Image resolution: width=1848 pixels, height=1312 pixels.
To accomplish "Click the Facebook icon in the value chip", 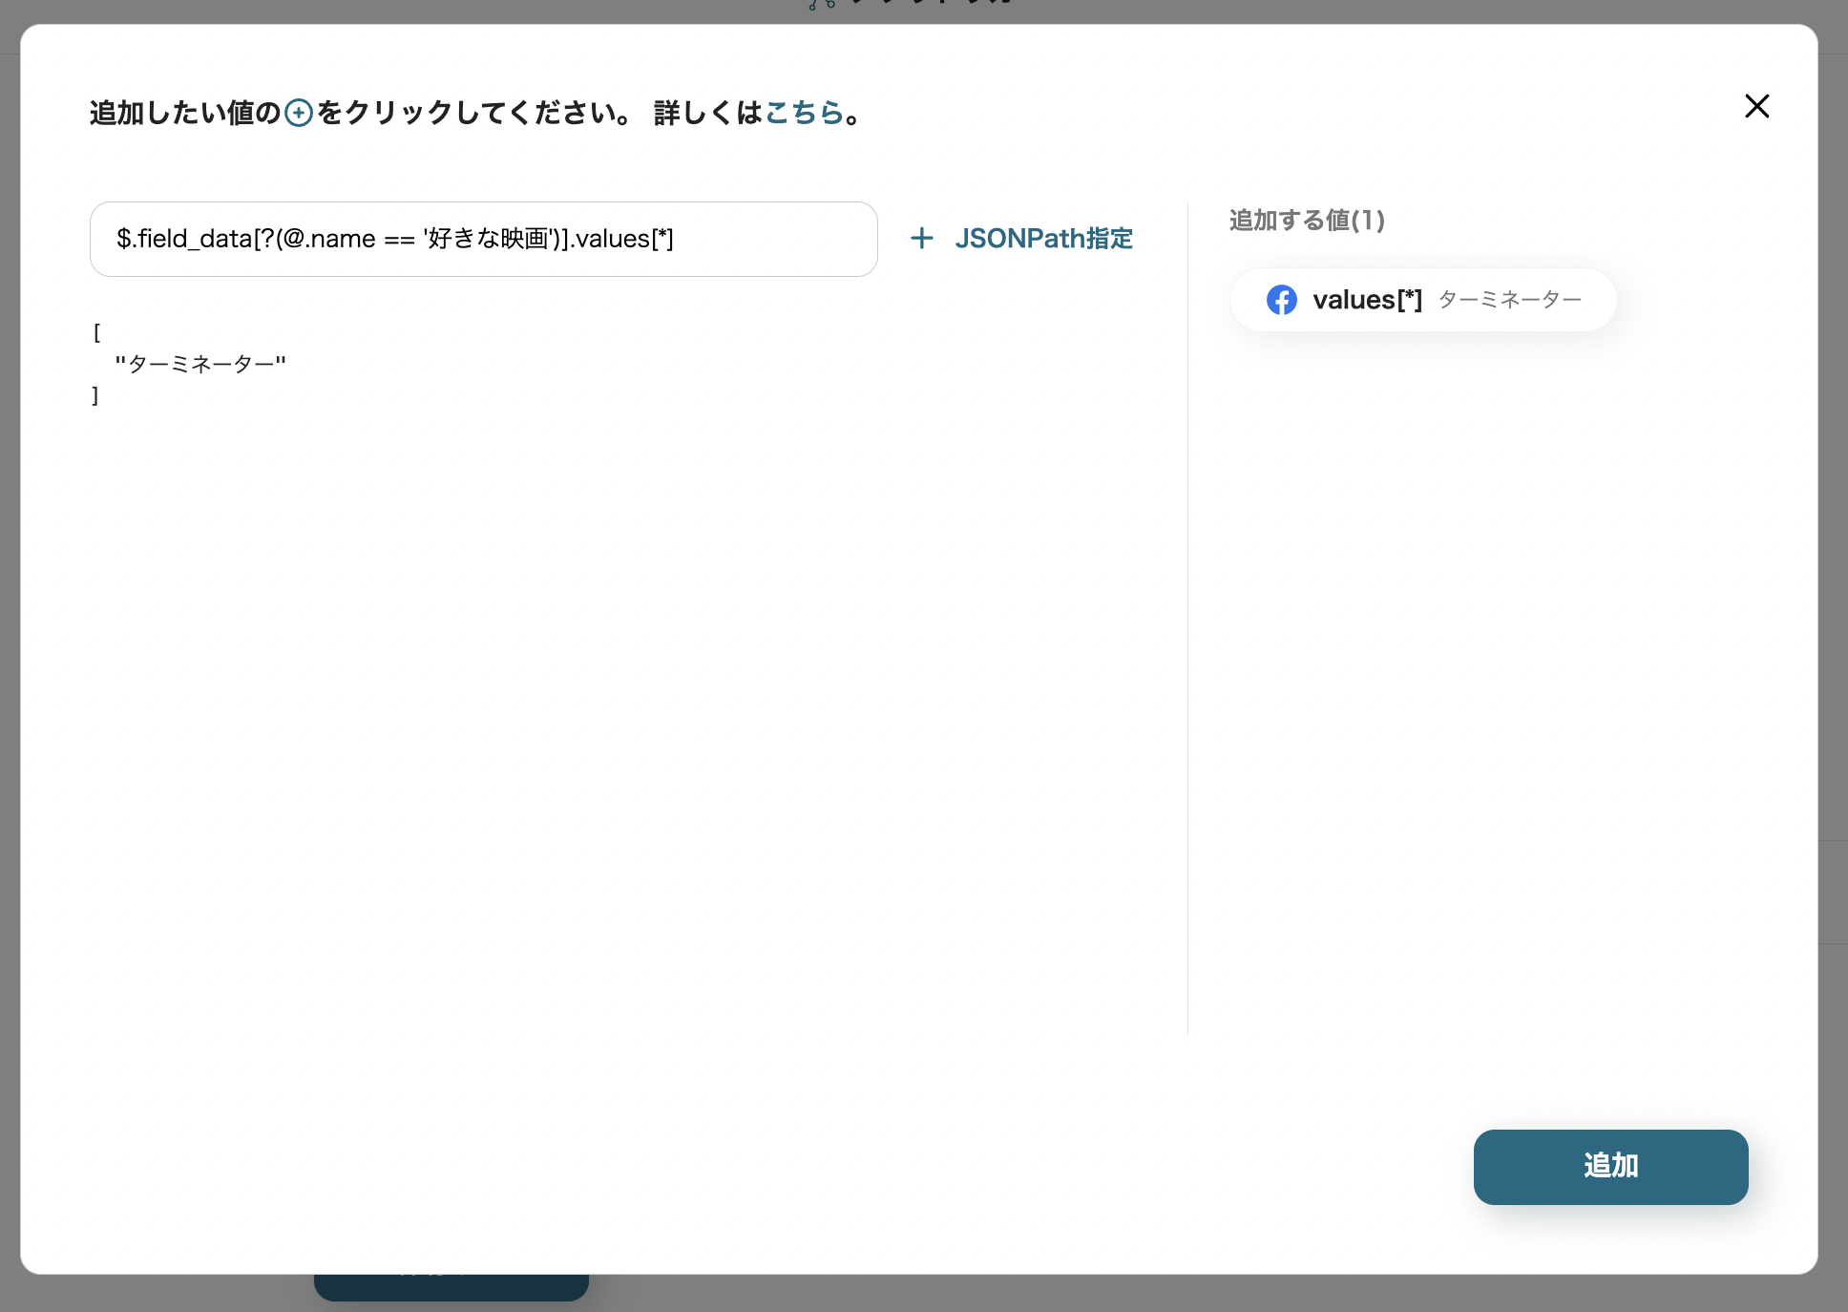I will pos(1281,300).
